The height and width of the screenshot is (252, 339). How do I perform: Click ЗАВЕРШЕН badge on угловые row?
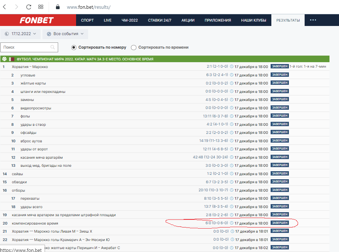279,75
